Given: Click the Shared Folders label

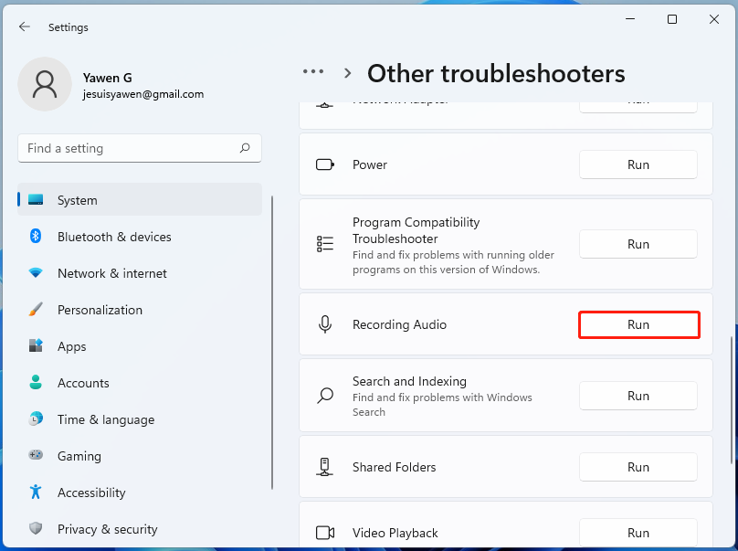Looking at the screenshot, I should (x=395, y=467).
